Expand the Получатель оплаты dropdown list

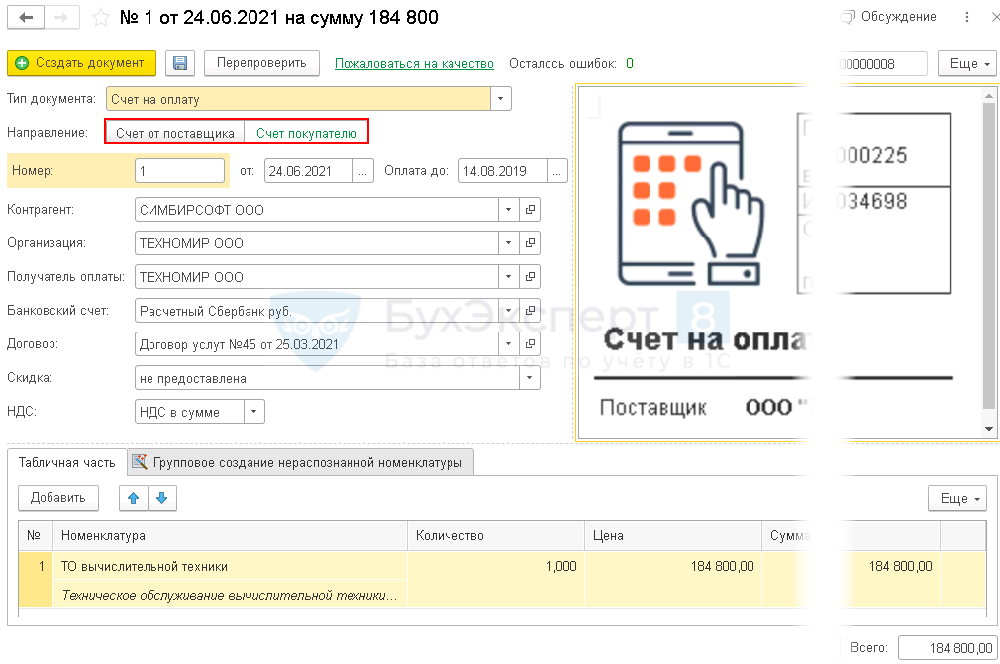click(x=508, y=276)
